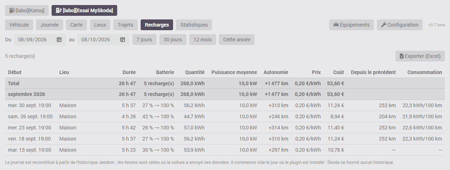Image resolution: width=450 pixels, height=170 pixels.
Task: Click the 8,94 € cost cell
Action: pyautogui.click(x=337, y=116)
